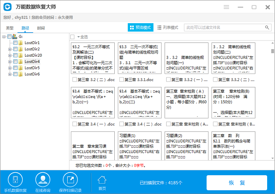
Task: Check the LostDir2 checkbox
Action: [x=15, y=49]
